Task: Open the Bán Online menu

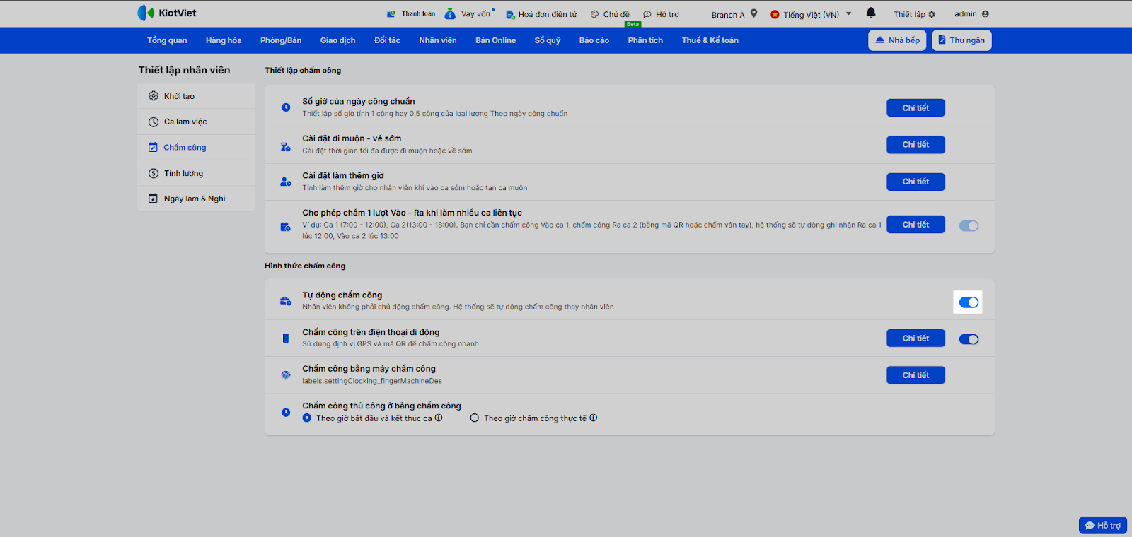Action: coord(496,40)
